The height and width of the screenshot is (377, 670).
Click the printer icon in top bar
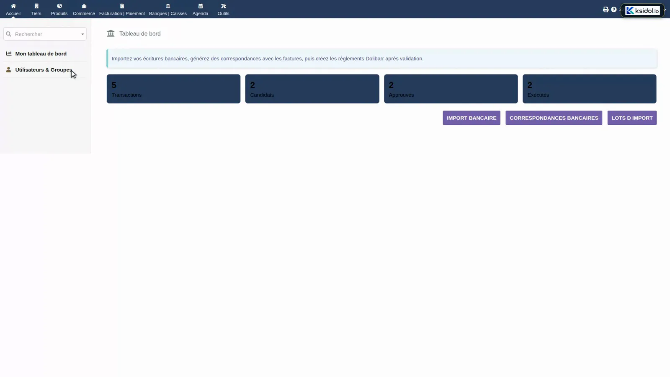(x=606, y=9)
